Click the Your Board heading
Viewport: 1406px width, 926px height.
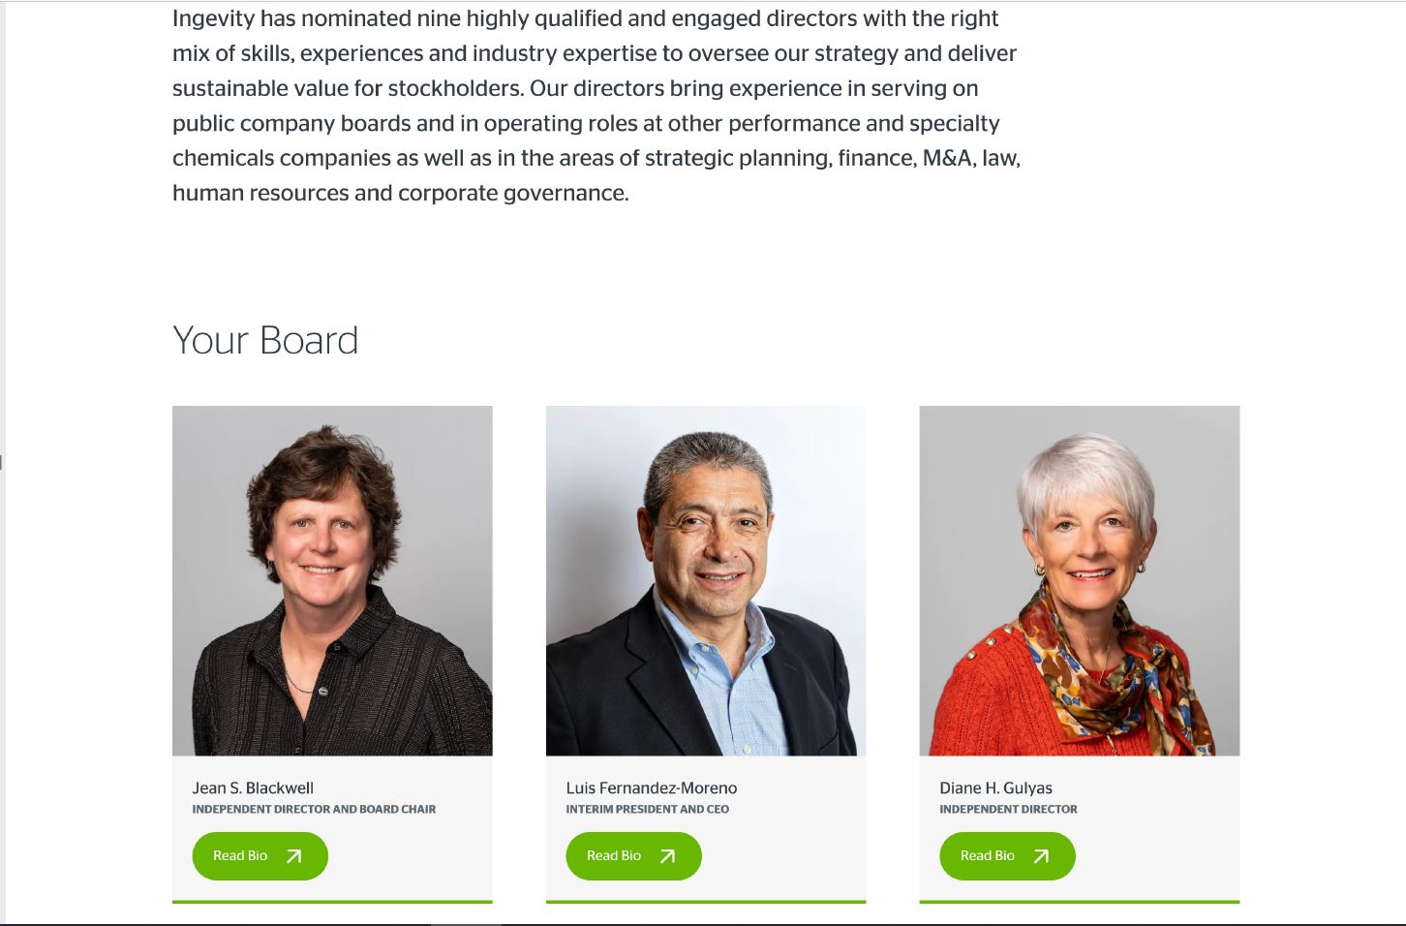click(265, 341)
